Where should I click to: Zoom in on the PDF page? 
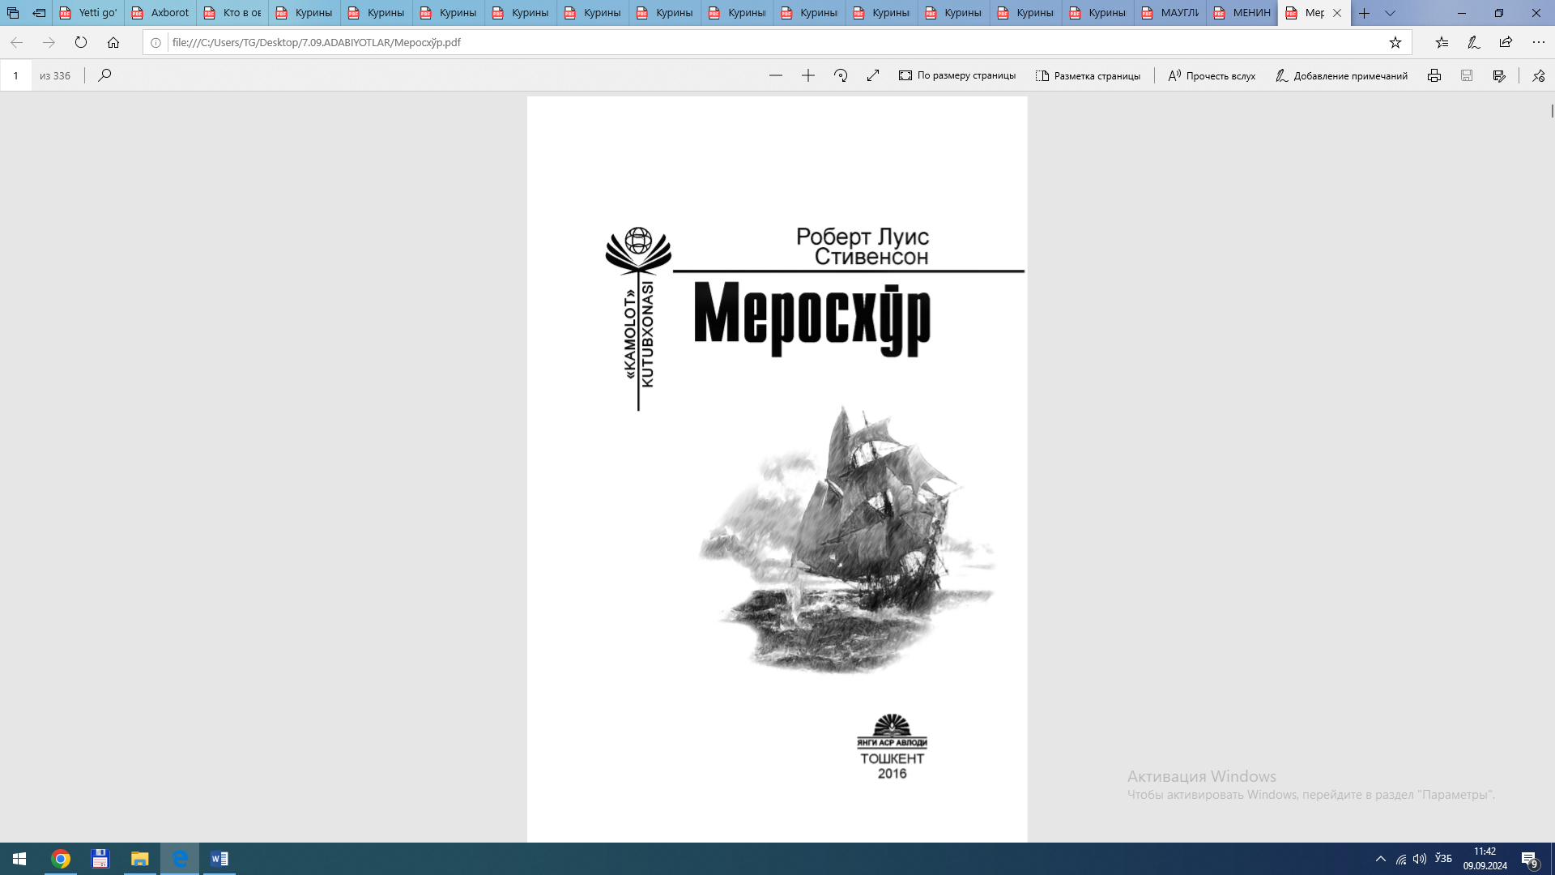click(x=808, y=75)
